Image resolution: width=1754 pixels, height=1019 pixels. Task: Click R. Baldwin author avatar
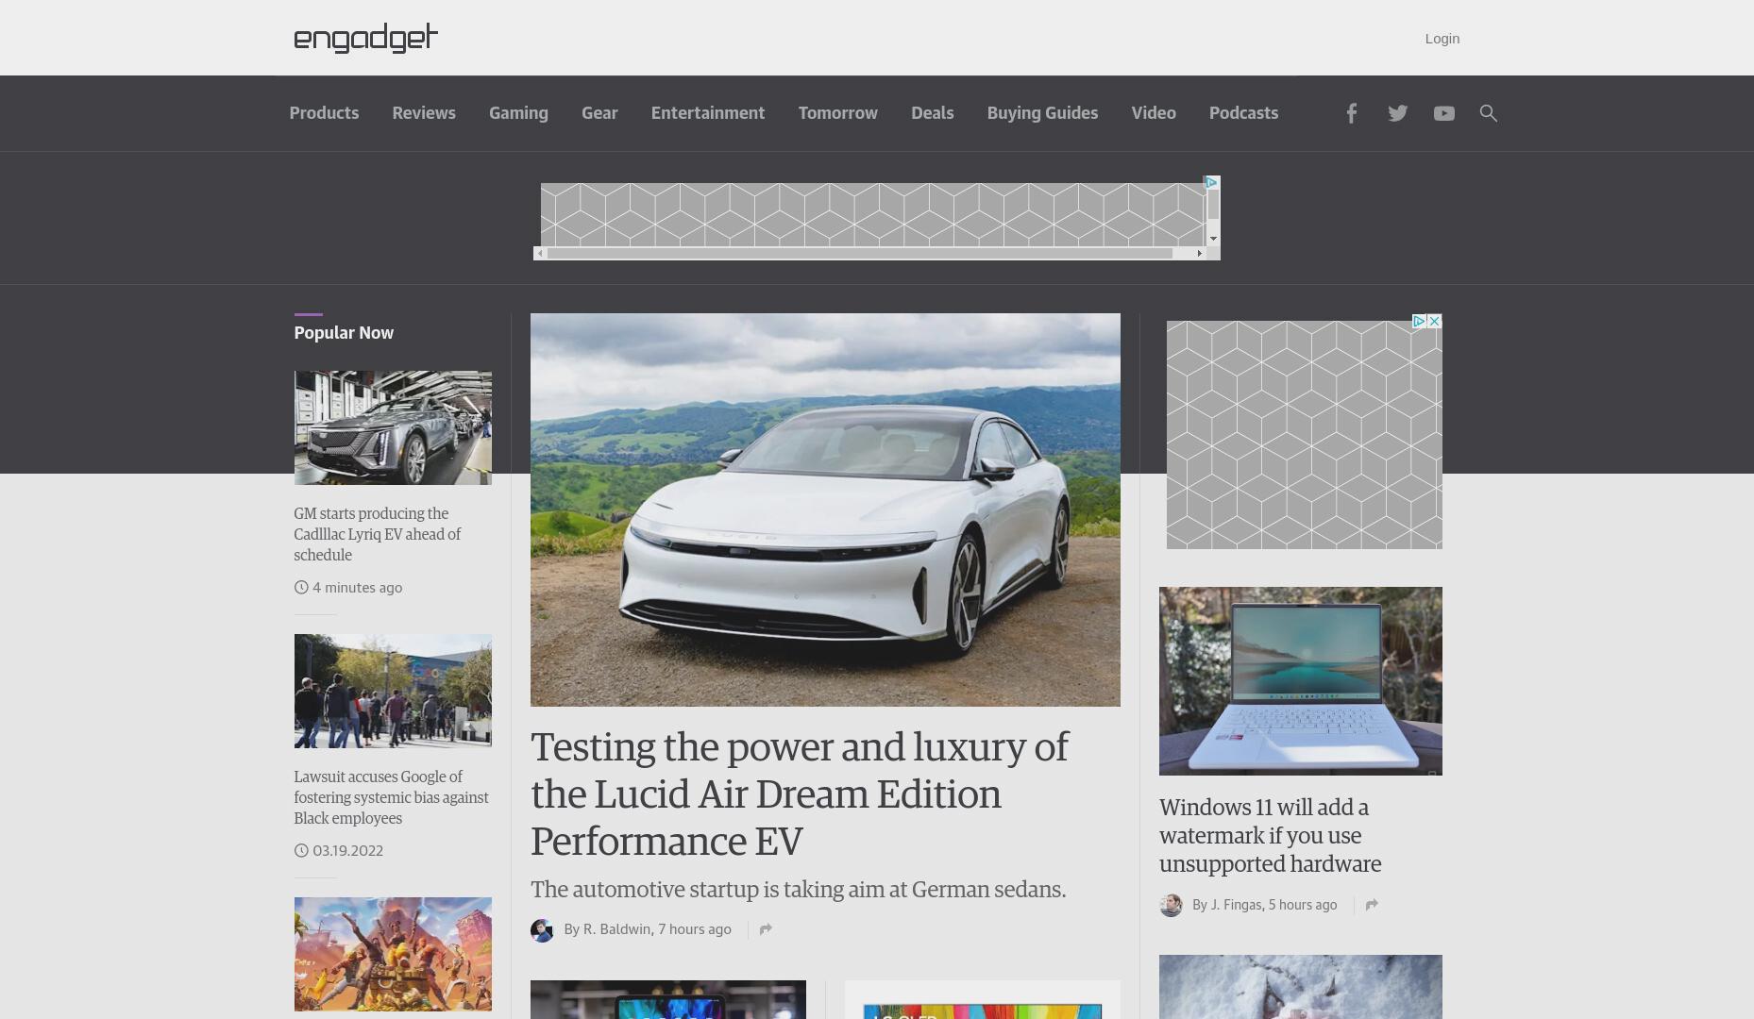coord(542,930)
